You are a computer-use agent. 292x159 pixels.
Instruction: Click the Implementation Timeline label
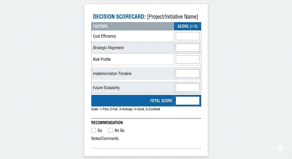coord(112,73)
